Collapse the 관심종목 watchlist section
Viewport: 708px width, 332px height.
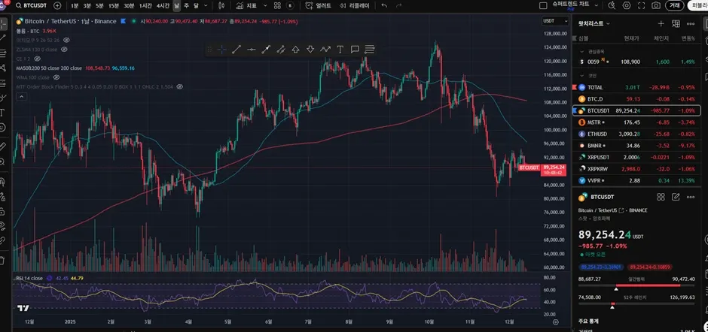pyautogui.click(x=581, y=51)
